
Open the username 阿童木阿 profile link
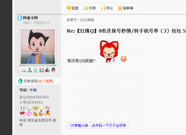pyautogui.click(x=30, y=18)
